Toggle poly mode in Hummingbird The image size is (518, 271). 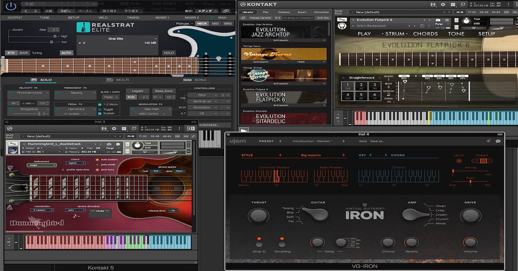pos(98,164)
